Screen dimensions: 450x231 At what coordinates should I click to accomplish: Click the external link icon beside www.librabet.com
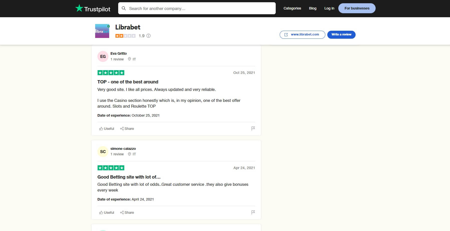(286, 34)
